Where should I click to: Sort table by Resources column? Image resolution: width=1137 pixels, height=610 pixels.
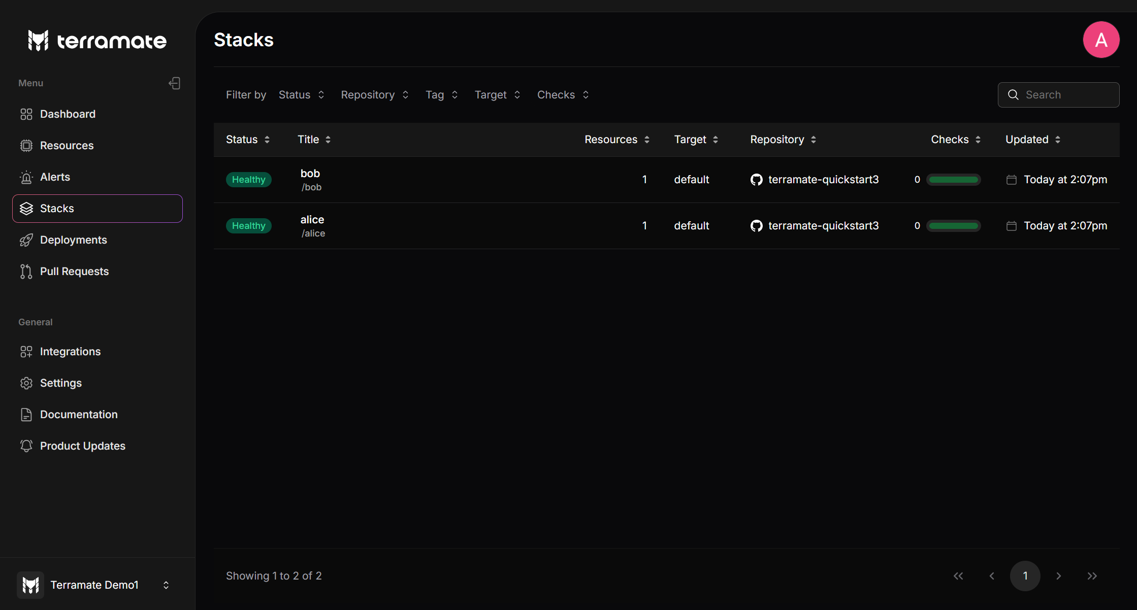click(616, 140)
